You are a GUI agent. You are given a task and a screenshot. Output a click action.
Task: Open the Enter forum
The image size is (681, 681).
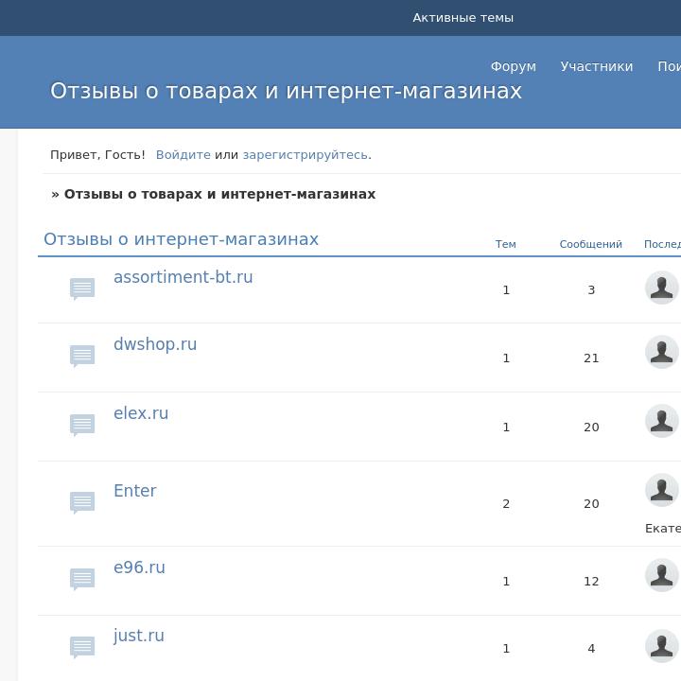(134, 491)
